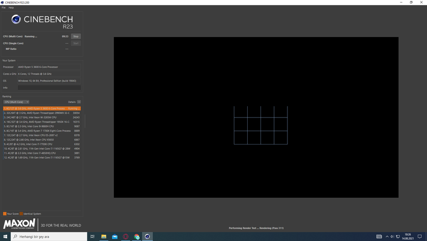Screen dimensions: 427x241
Task: Click the MP Ratio label
Action: tap(11, 49)
